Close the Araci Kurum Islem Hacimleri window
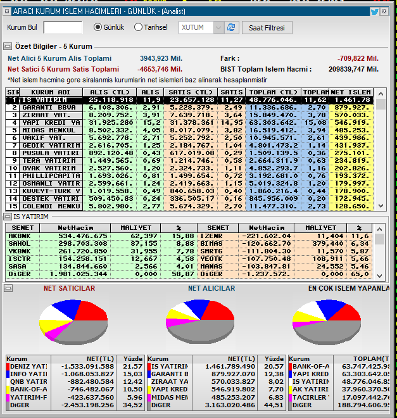This screenshot has width=397, height=418. click(x=384, y=11)
